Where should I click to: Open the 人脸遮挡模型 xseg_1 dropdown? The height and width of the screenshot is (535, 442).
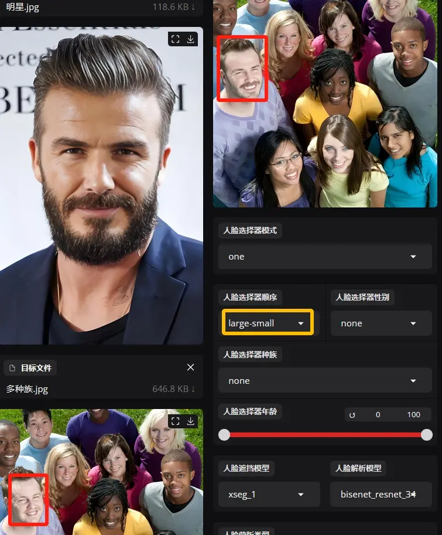[x=269, y=495]
